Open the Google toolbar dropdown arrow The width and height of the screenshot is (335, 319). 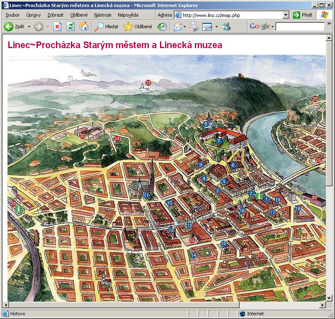pyautogui.click(x=272, y=27)
